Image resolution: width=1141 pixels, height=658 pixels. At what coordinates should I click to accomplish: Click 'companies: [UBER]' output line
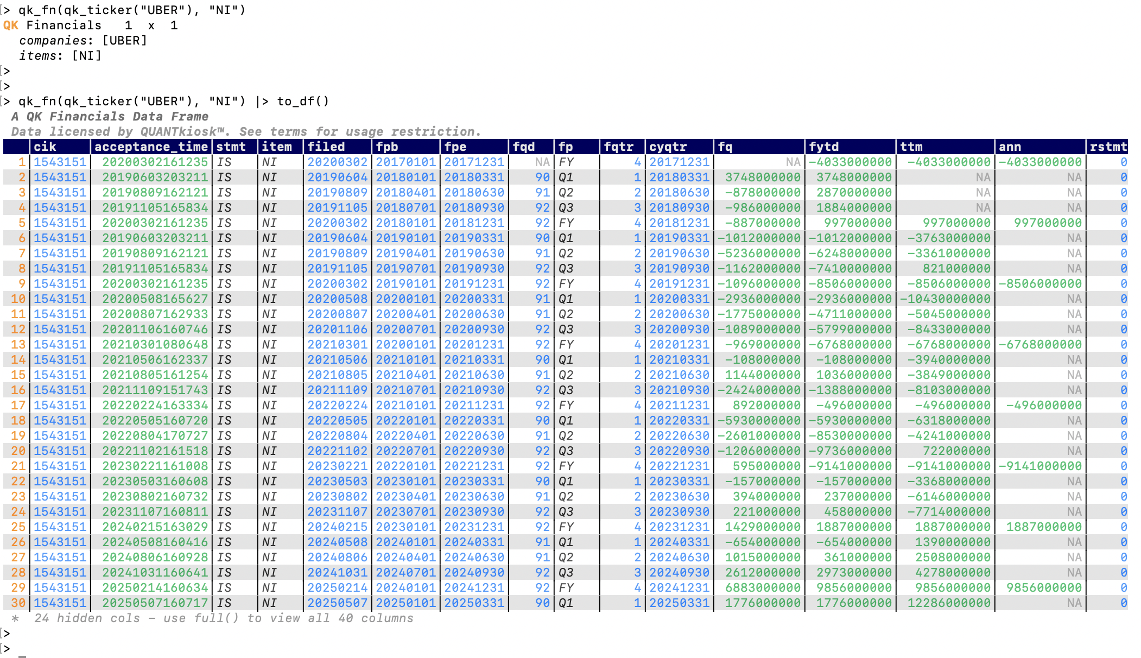tap(83, 40)
